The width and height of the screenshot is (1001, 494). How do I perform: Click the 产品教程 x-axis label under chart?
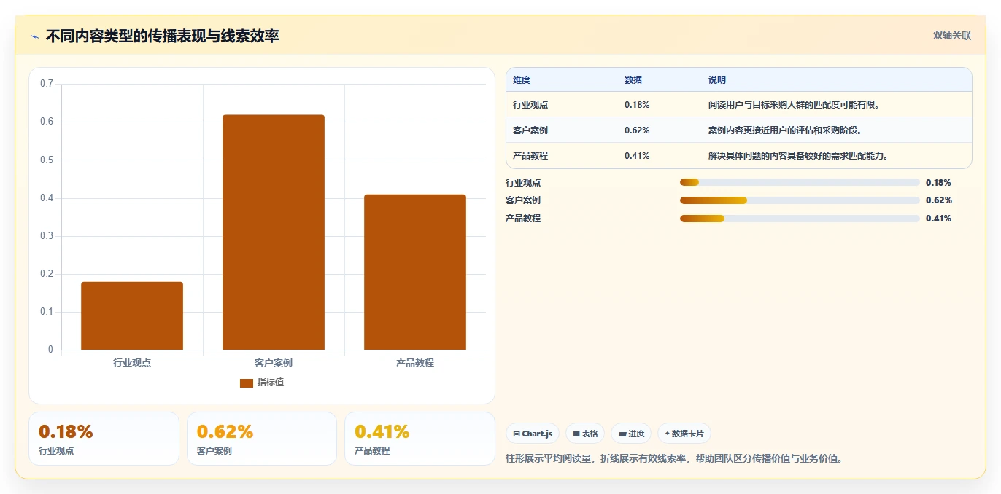pyautogui.click(x=415, y=363)
